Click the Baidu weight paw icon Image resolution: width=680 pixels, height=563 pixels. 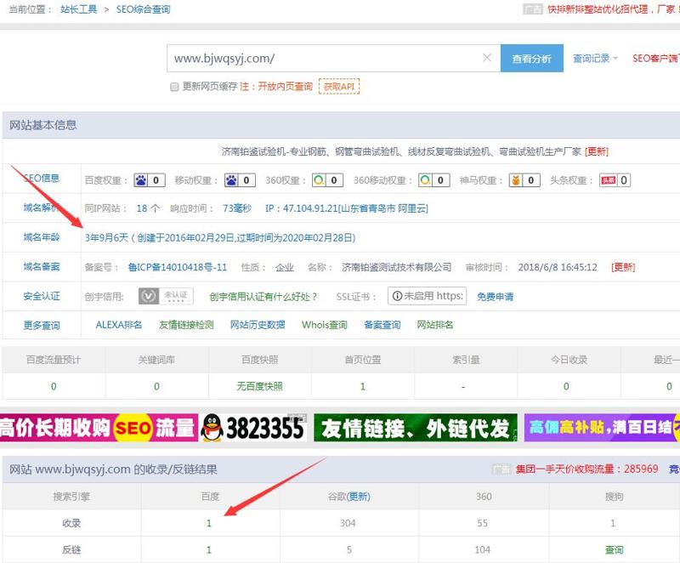point(141,180)
